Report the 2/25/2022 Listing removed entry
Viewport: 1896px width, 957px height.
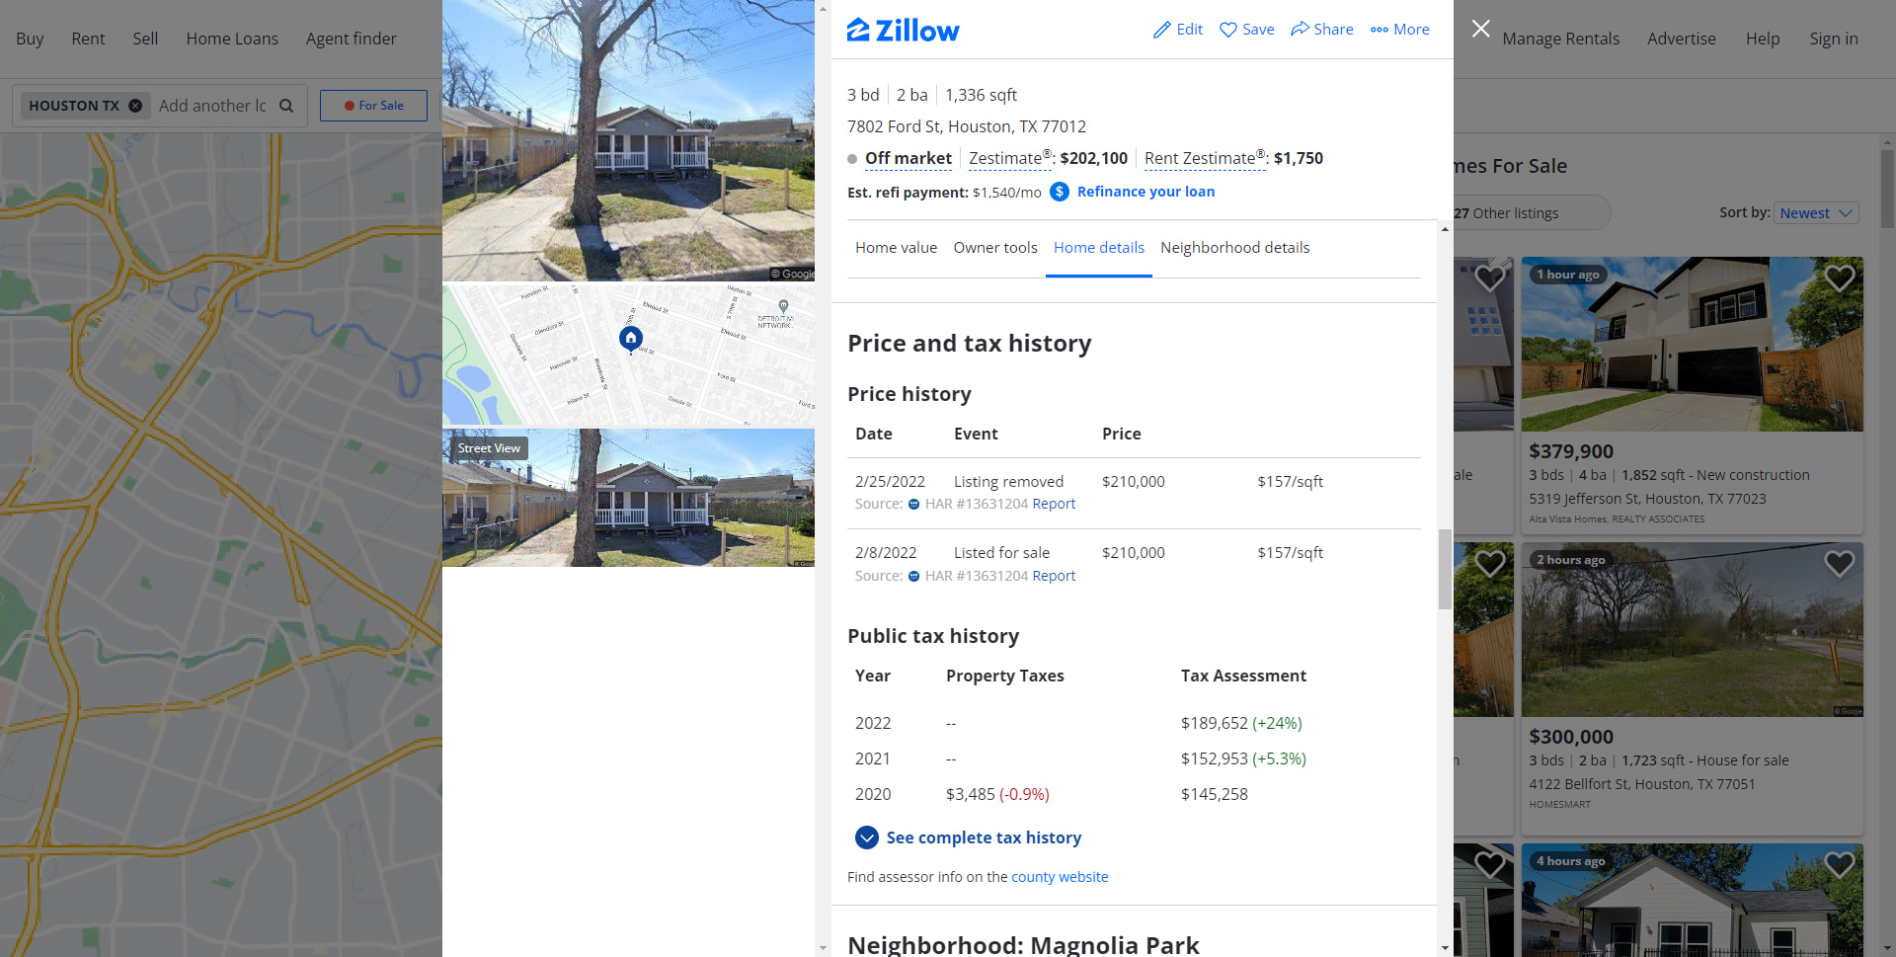pyautogui.click(x=1054, y=504)
